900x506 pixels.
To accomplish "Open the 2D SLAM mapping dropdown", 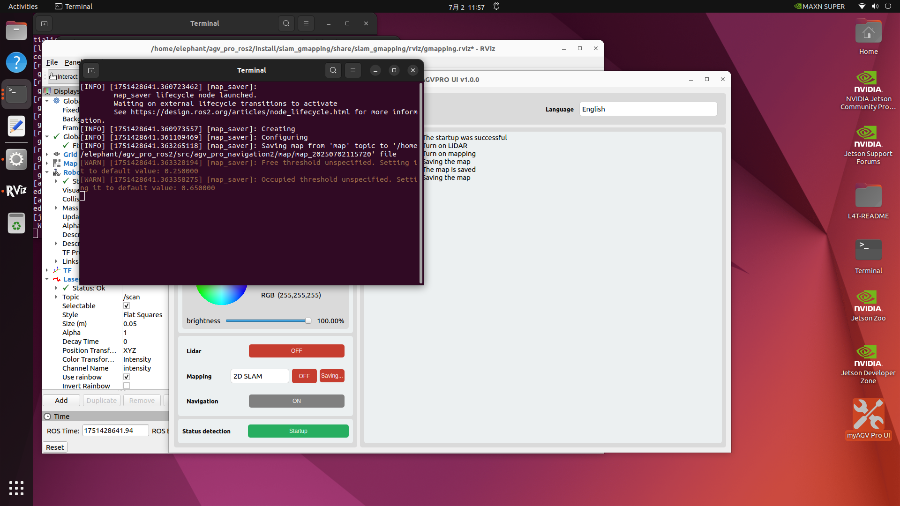I will (x=260, y=376).
